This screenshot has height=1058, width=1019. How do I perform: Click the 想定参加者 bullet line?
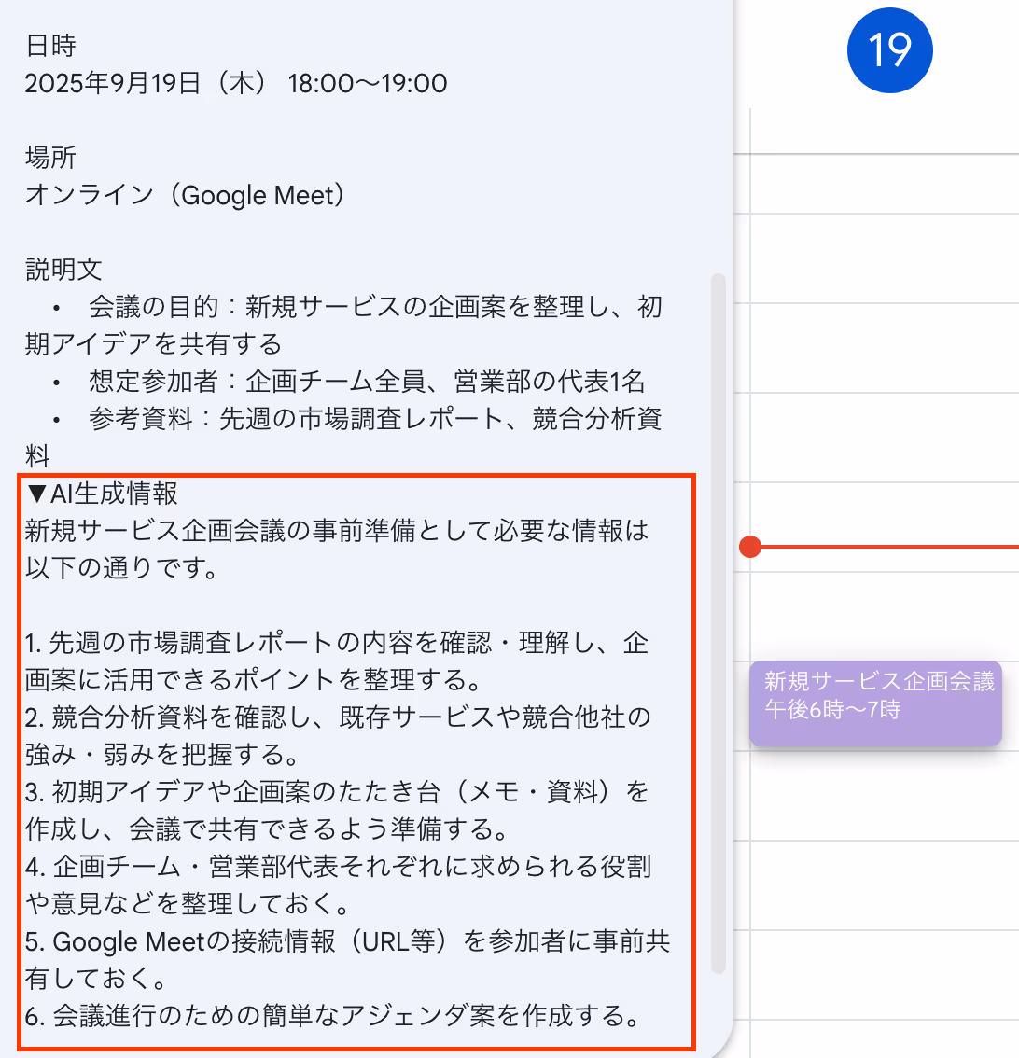(x=350, y=382)
